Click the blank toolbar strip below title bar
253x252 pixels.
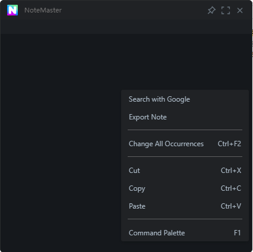(x=126, y=27)
